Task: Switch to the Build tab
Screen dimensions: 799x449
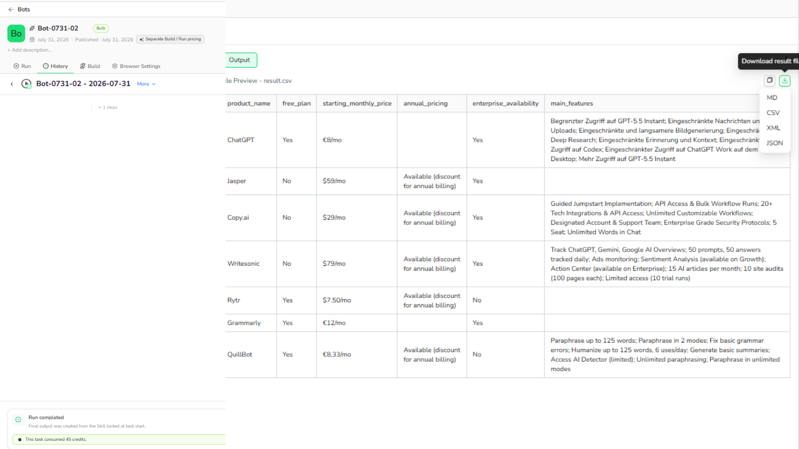Action: 90,66
